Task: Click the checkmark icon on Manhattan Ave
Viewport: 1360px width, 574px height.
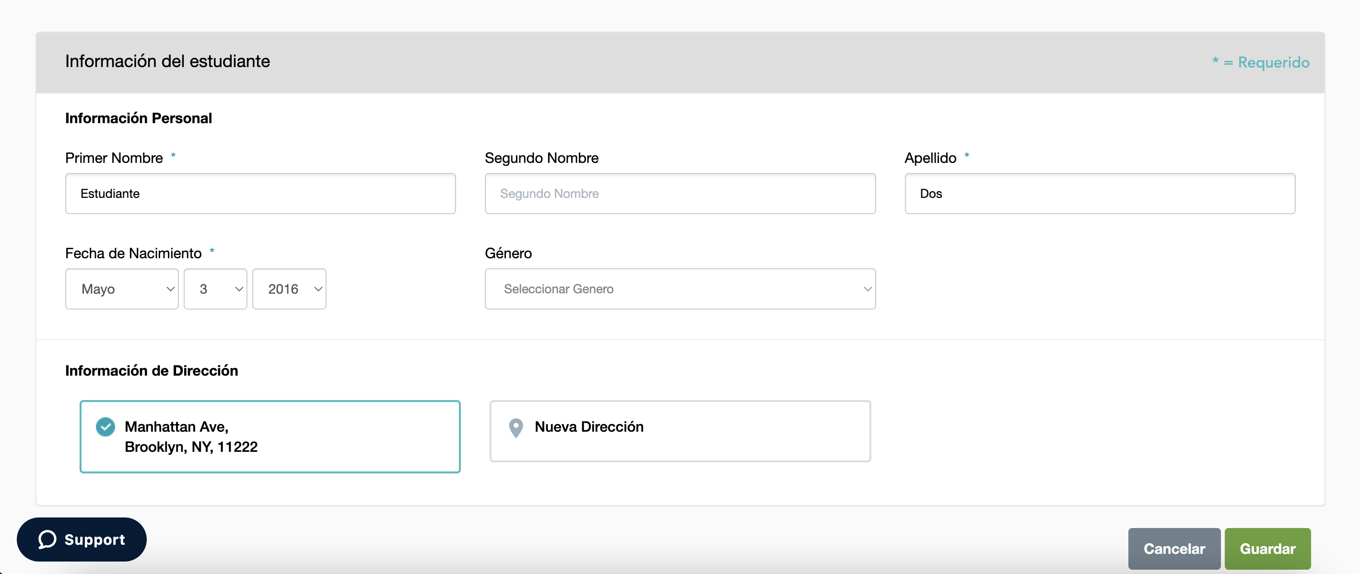Action: tap(105, 427)
